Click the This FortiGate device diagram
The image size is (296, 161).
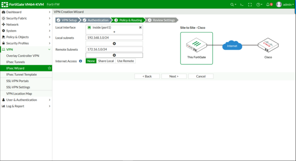(197, 48)
